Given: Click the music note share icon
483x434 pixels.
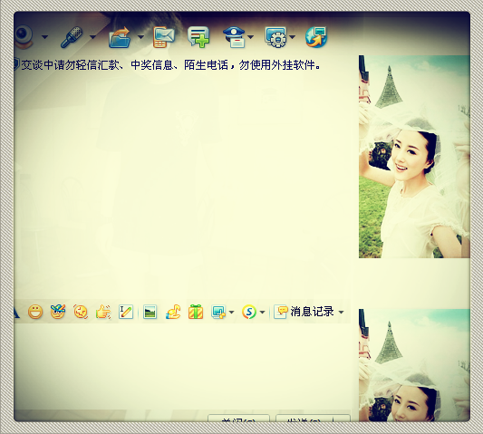Looking at the screenshot, I should (x=173, y=312).
